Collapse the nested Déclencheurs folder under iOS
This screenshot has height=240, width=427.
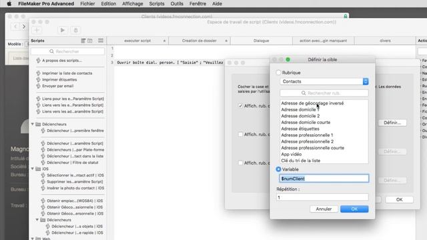coord(37,220)
